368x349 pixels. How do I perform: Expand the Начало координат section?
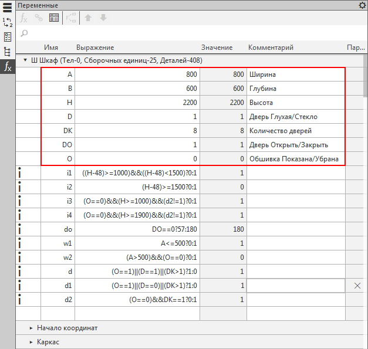[31, 328]
